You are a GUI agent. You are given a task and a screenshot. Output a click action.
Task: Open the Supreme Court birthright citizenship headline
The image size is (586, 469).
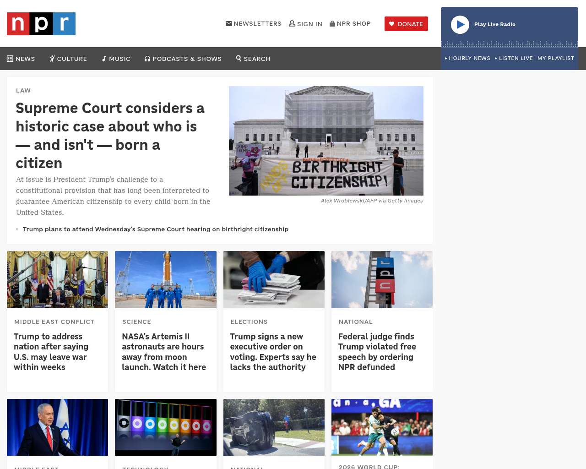pyautogui.click(x=110, y=135)
